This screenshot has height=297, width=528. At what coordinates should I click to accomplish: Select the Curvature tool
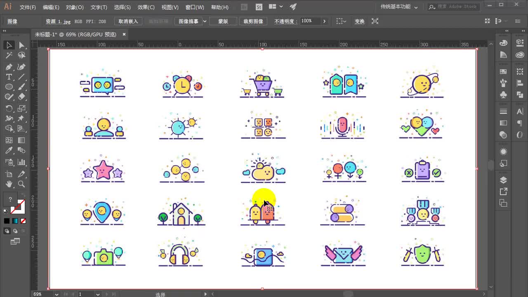pyautogui.click(x=21, y=66)
